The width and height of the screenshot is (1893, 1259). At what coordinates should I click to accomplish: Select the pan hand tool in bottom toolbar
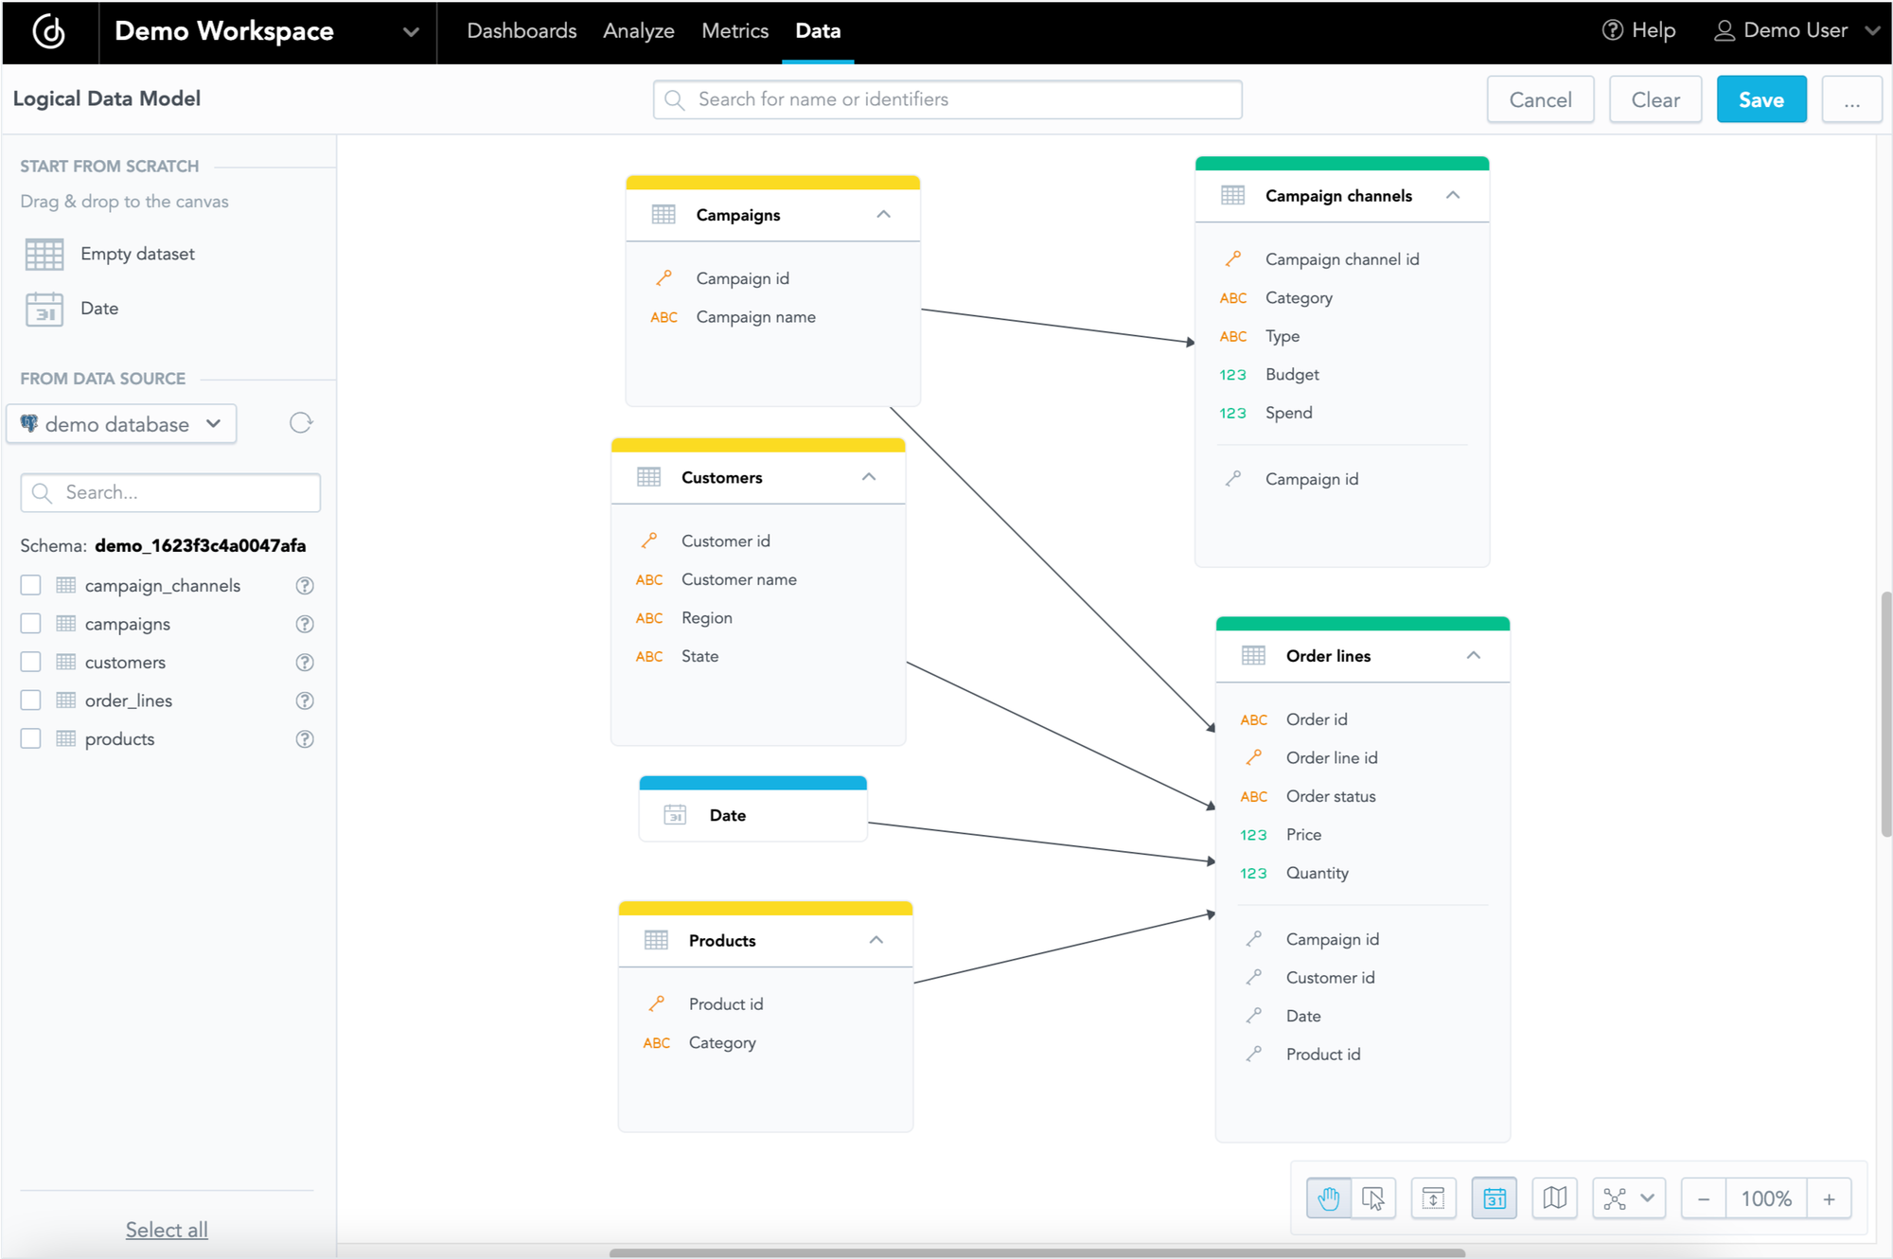tap(1328, 1197)
